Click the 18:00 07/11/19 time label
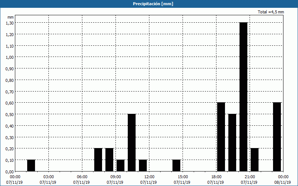This screenshot has height=186, width=298. pyautogui.click(x=216, y=180)
